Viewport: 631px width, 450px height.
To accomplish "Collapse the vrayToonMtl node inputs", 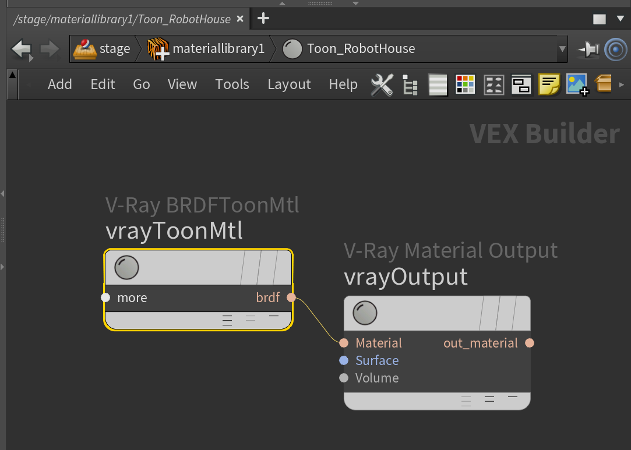I will [274, 317].
